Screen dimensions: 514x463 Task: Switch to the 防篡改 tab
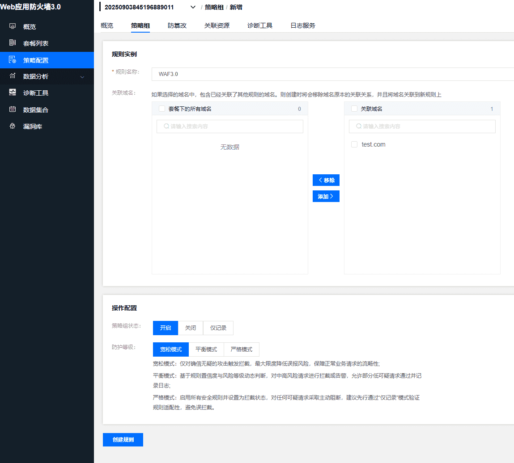click(x=177, y=25)
